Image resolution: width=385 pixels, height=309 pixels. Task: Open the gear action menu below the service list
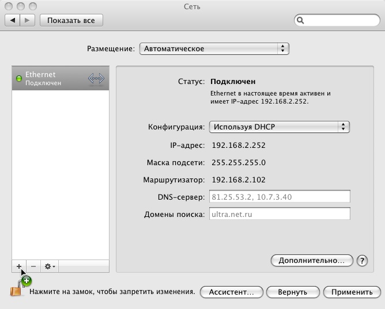(50, 266)
